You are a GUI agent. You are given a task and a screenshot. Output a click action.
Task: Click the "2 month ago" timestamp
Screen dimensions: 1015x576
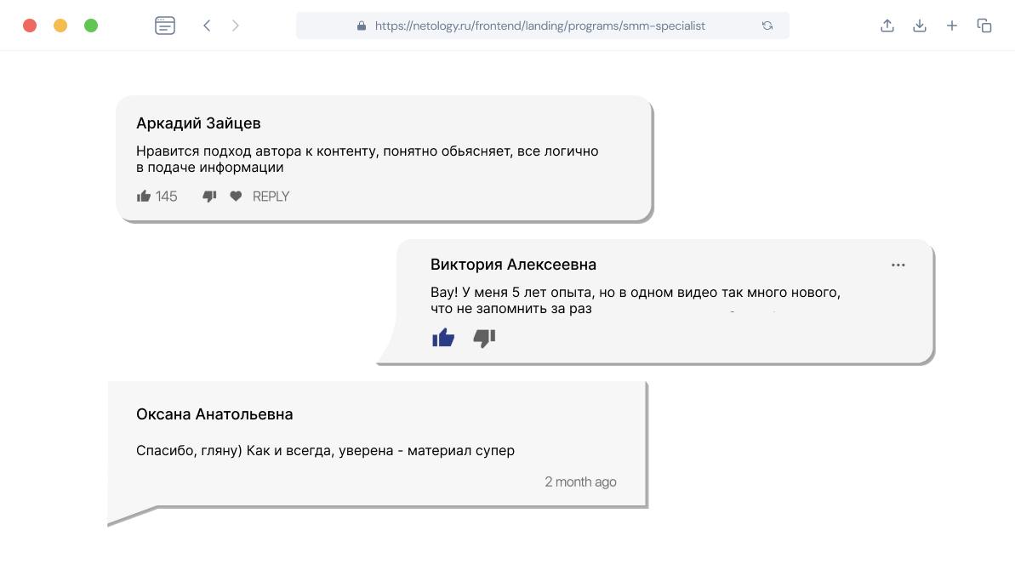click(580, 482)
